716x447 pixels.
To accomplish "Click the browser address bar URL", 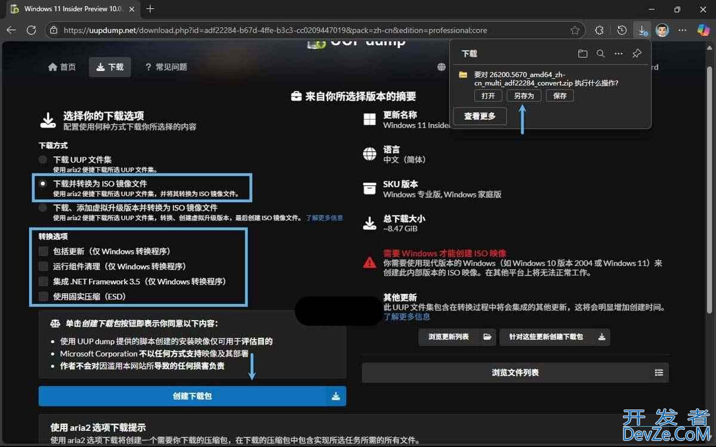I will point(275,30).
